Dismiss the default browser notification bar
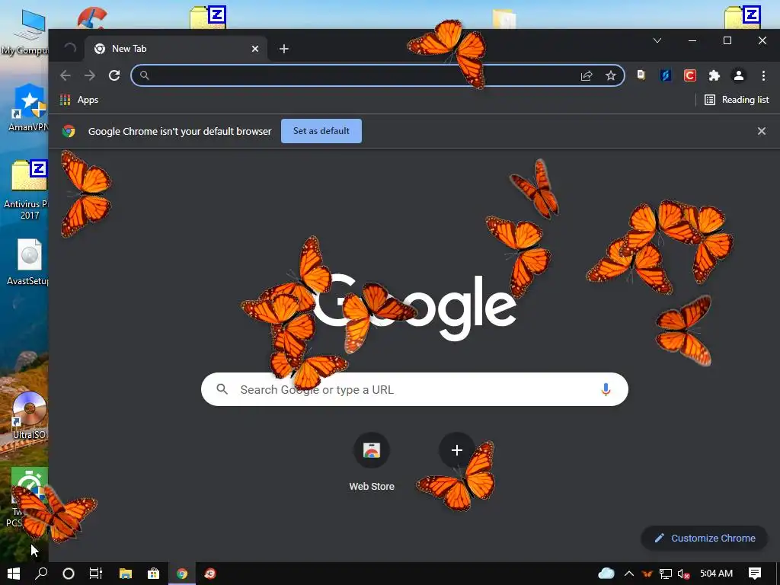 coord(762,131)
